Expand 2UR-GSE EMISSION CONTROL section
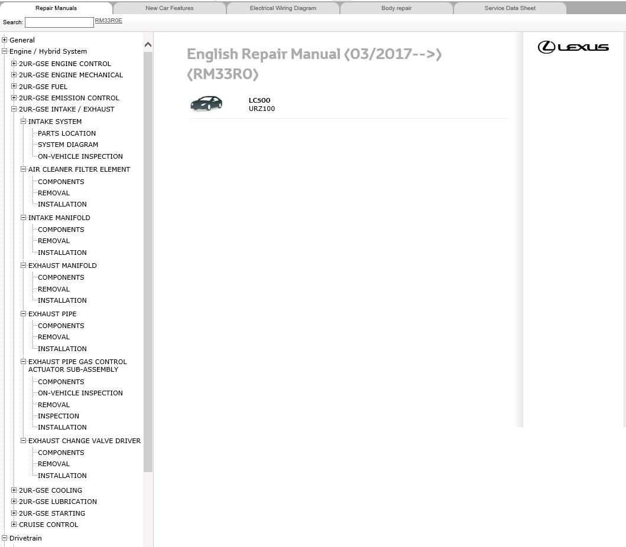The width and height of the screenshot is (626, 547). pos(14,97)
